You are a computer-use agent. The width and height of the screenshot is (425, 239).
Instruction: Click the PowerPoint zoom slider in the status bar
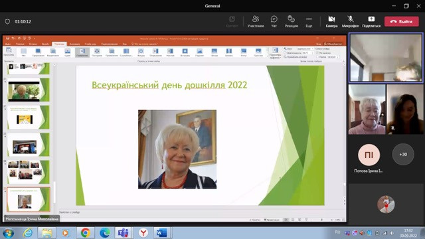coord(321,220)
